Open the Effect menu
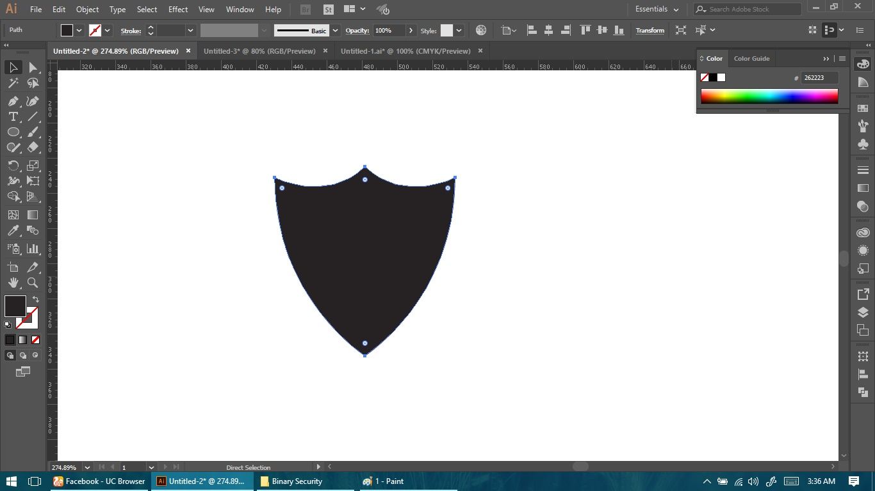 (178, 10)
